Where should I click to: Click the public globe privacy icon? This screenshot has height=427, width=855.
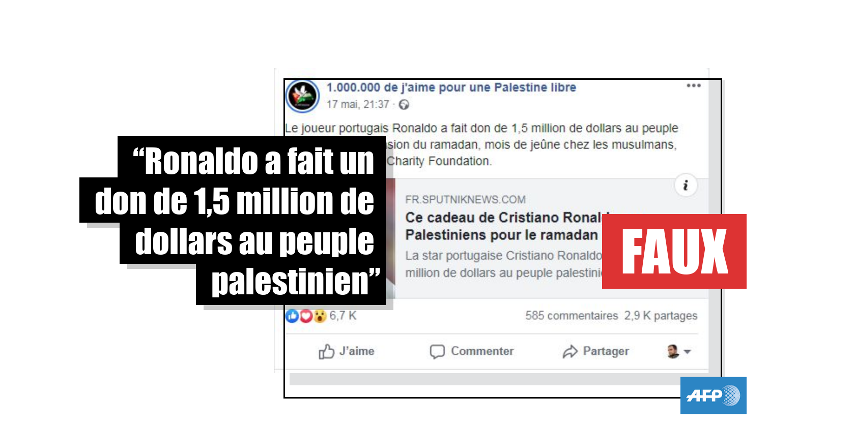[x=404, y=105]
